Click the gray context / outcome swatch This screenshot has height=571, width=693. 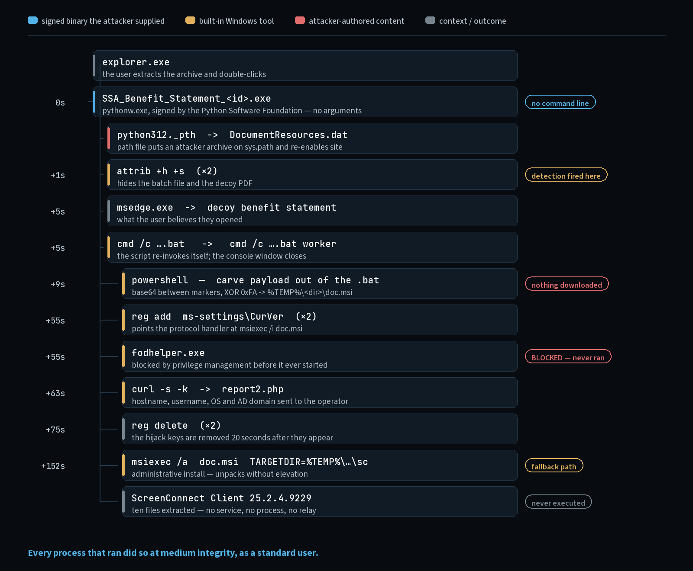pos(430,20)
